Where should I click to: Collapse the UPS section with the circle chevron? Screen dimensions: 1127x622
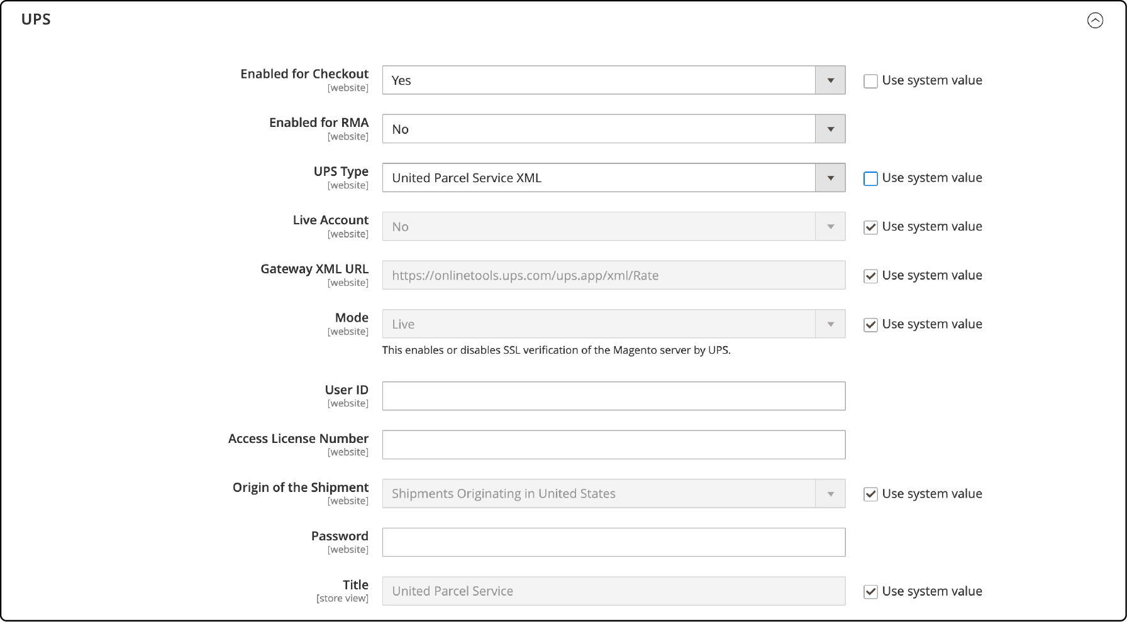[1095, 21]
